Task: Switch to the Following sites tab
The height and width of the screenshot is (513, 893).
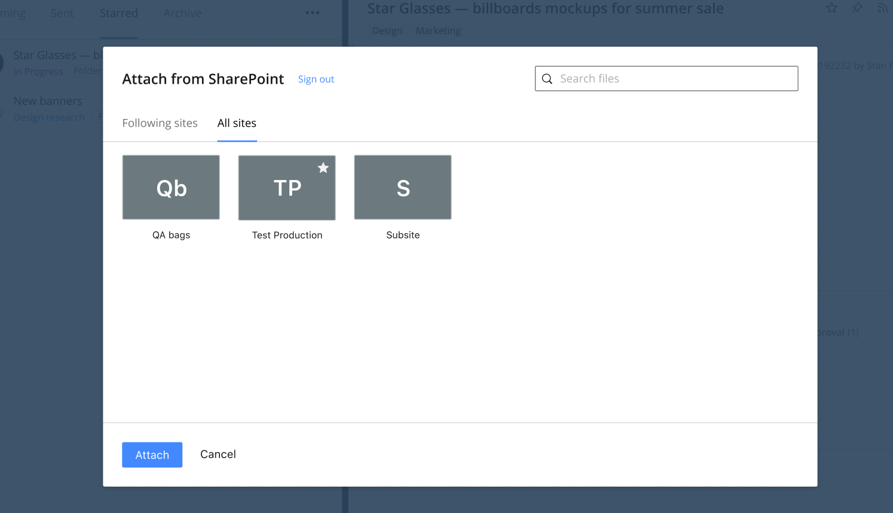Action: click(x=160, y=123)
